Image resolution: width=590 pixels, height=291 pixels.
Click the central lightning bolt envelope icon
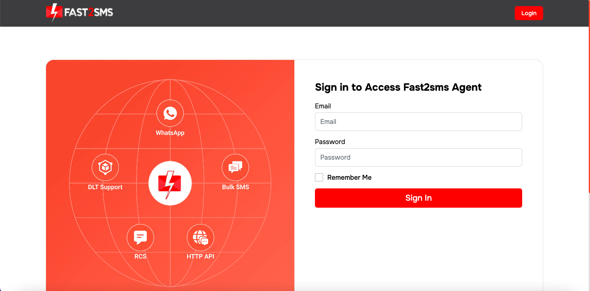170,183
